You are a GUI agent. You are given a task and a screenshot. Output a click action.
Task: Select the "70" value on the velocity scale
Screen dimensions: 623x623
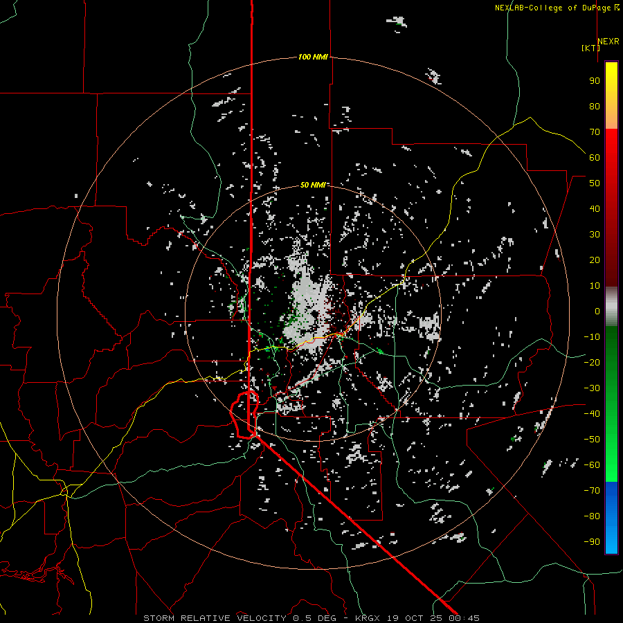coord(595,132)
